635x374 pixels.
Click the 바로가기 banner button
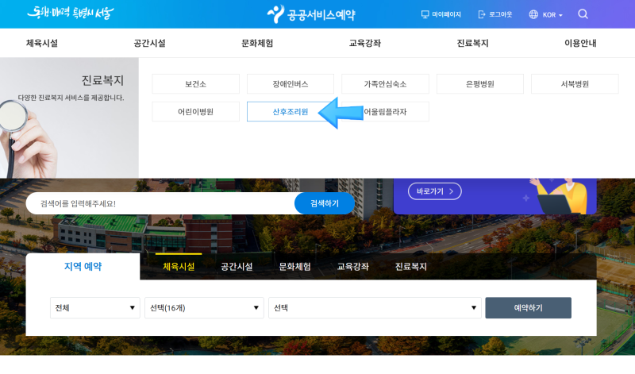point(434,191)
